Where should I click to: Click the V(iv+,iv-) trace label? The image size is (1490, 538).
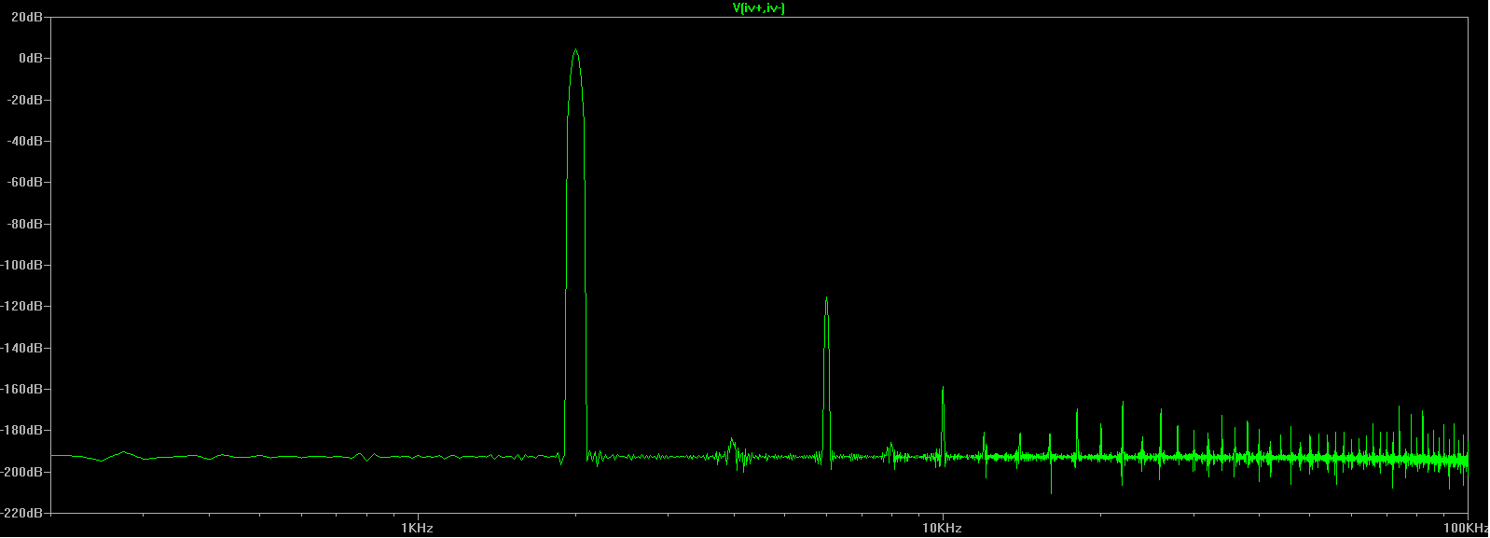click(x=759, y=8)
